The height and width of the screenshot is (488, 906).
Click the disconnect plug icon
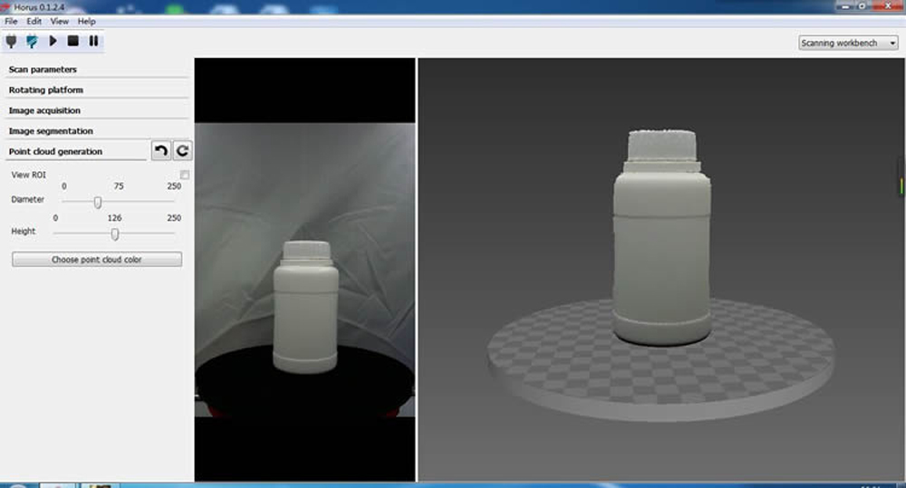pyautogui.click(x=32, y=41)
